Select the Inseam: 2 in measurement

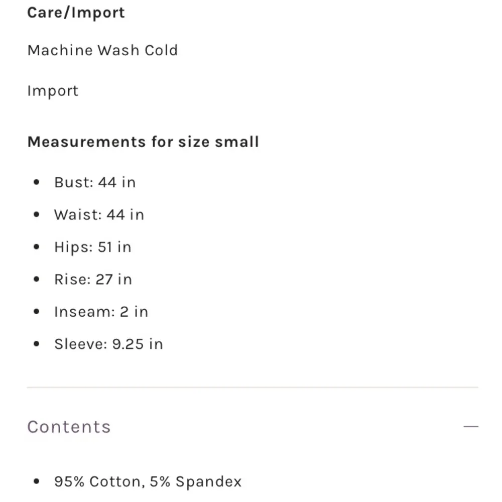pos(101,312)
